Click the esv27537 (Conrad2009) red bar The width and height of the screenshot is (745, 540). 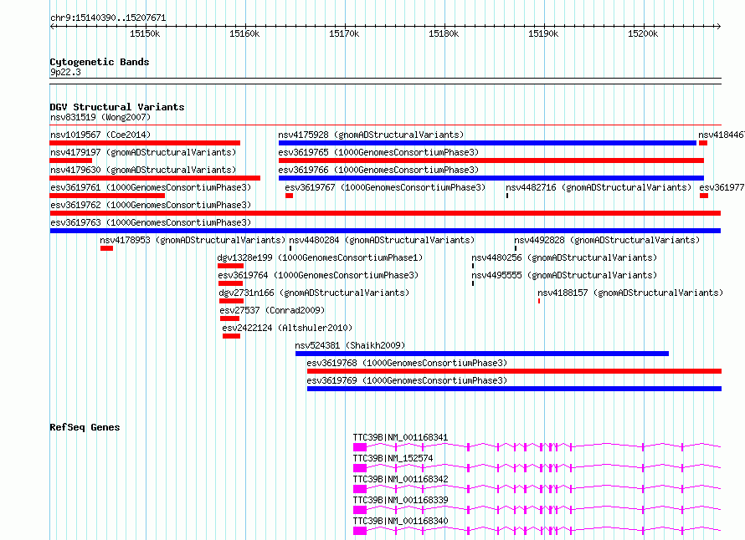click(x=229, y=318)
